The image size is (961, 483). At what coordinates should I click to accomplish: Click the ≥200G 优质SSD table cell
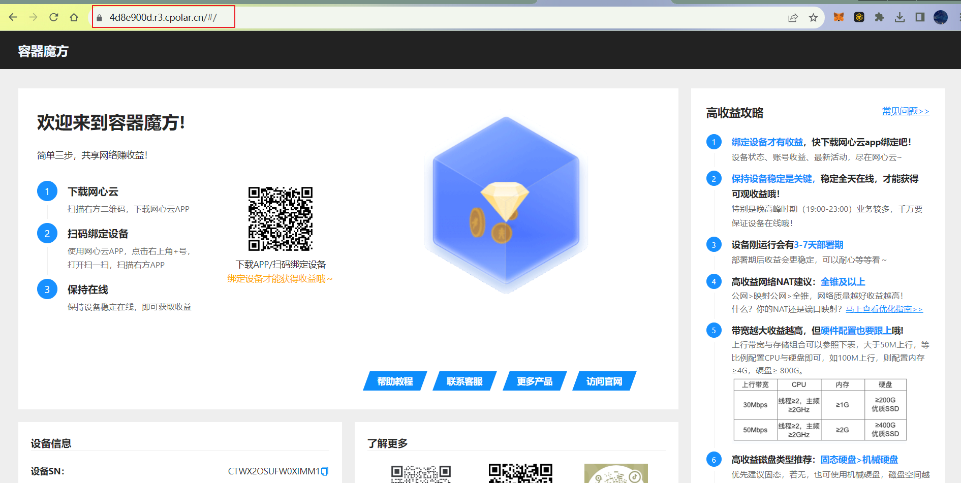(x=885, y=405)
